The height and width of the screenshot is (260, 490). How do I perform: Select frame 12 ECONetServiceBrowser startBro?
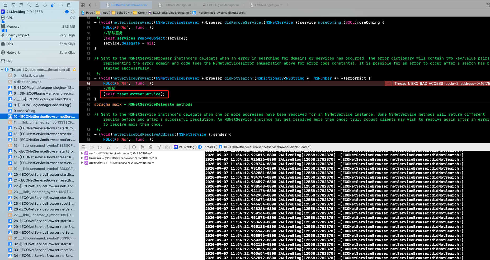39,128
